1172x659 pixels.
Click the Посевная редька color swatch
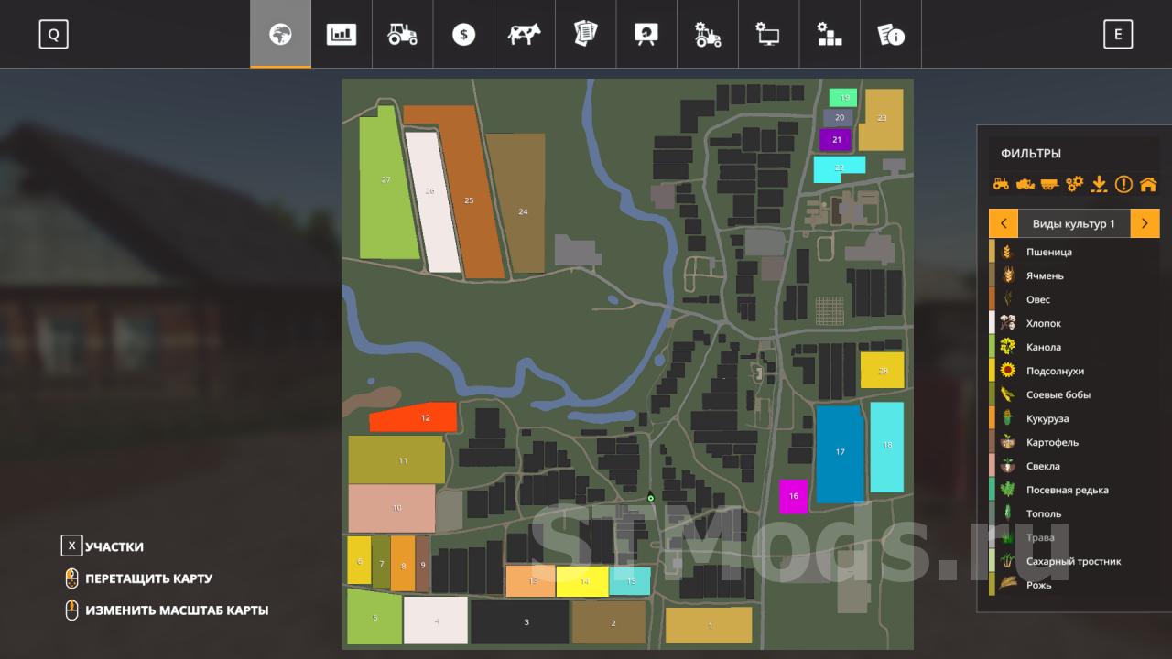click(x=992, y=490)
